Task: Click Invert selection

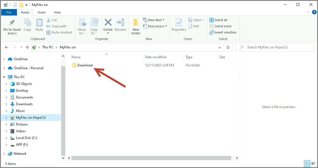Action: 223,32
